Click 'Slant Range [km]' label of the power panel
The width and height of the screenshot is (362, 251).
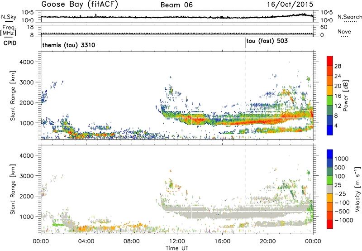point(13,96)
